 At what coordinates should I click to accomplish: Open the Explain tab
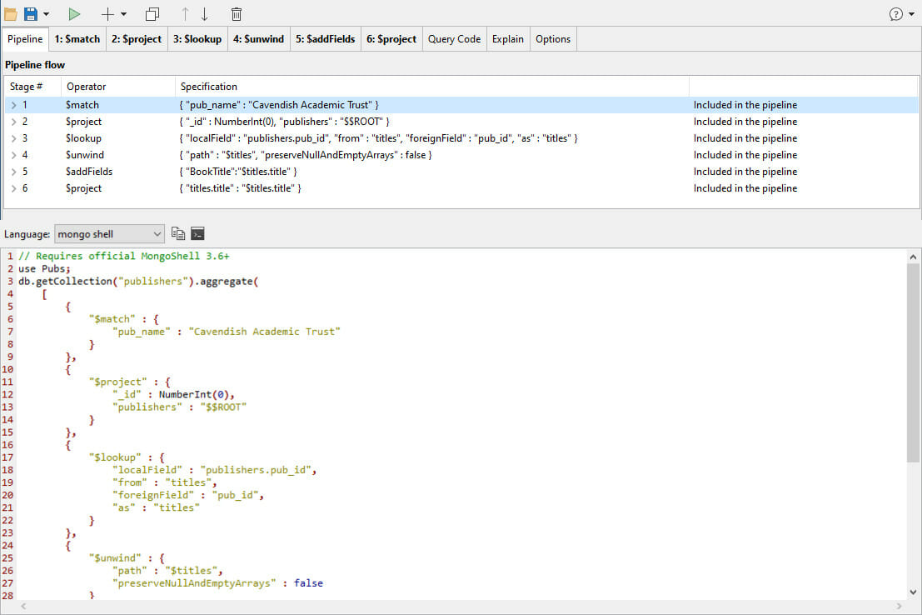coord(507,39)
